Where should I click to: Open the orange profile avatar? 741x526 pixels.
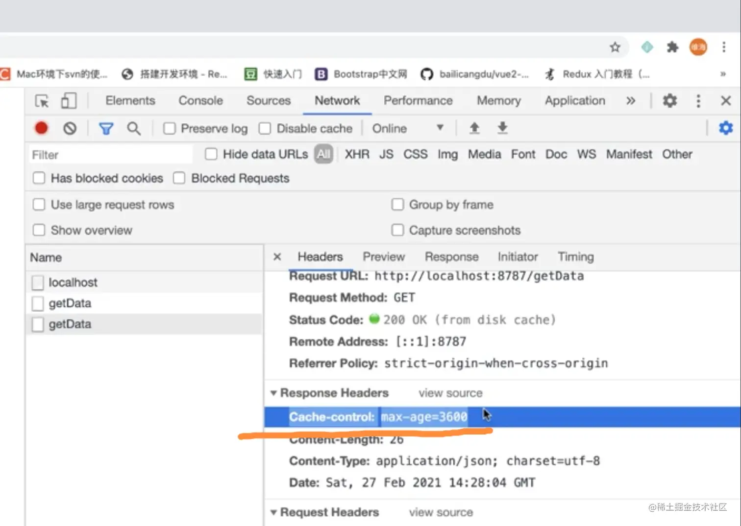[x=698, y=47]
